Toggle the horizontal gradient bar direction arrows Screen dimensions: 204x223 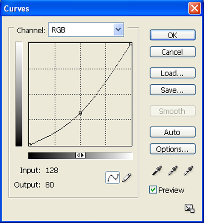[x=80, y=155]
